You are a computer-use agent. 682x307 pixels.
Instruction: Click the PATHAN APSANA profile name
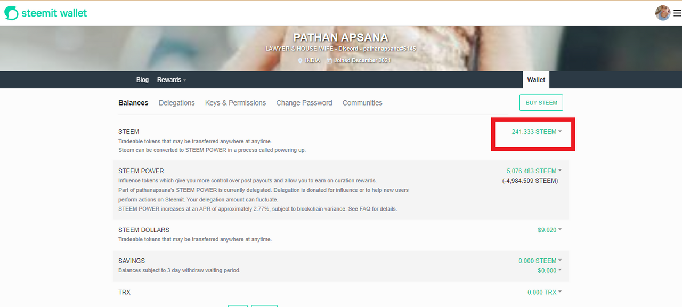tap(340, 38)
